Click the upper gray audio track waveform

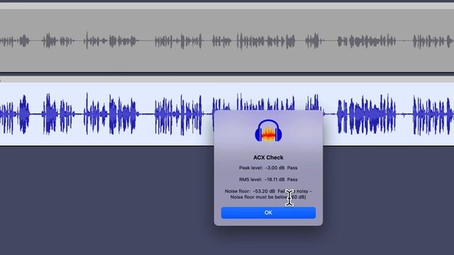coord(227,40)
